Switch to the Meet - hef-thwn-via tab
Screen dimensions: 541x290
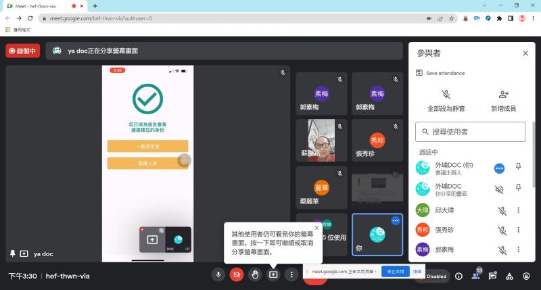tap(44, 6)
